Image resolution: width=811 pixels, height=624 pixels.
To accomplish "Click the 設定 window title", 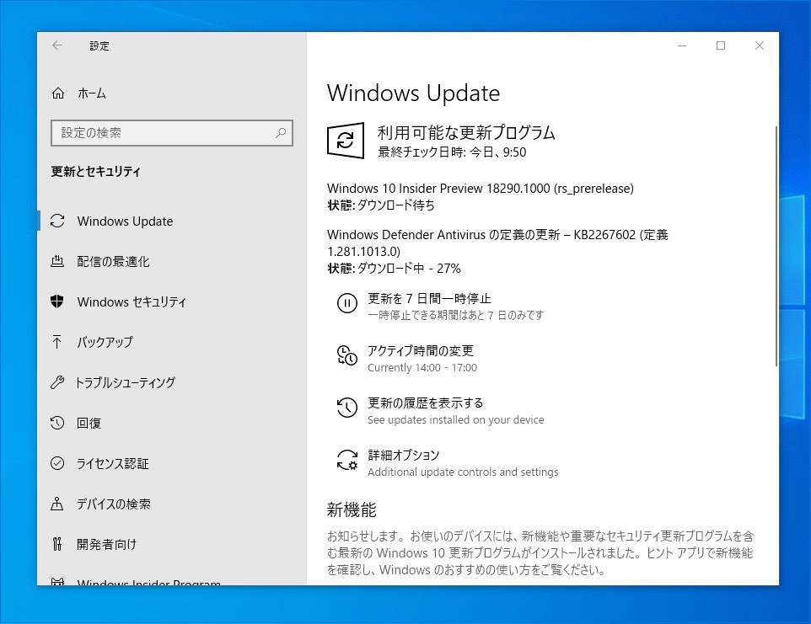I will (99, 46).
